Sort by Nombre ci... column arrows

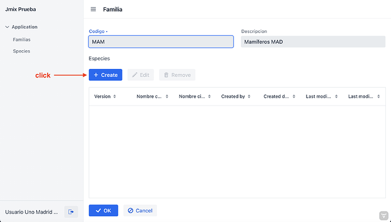pos(210,97)
